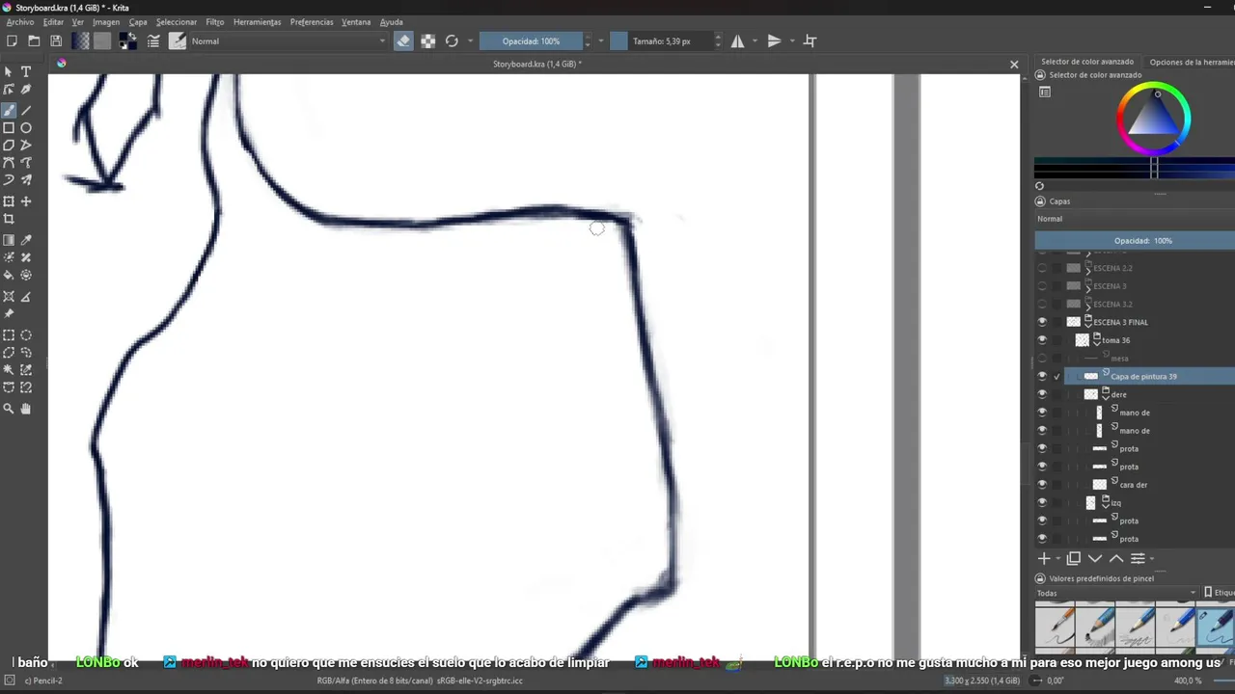Duplicate the selected layer

(1074, 558)
